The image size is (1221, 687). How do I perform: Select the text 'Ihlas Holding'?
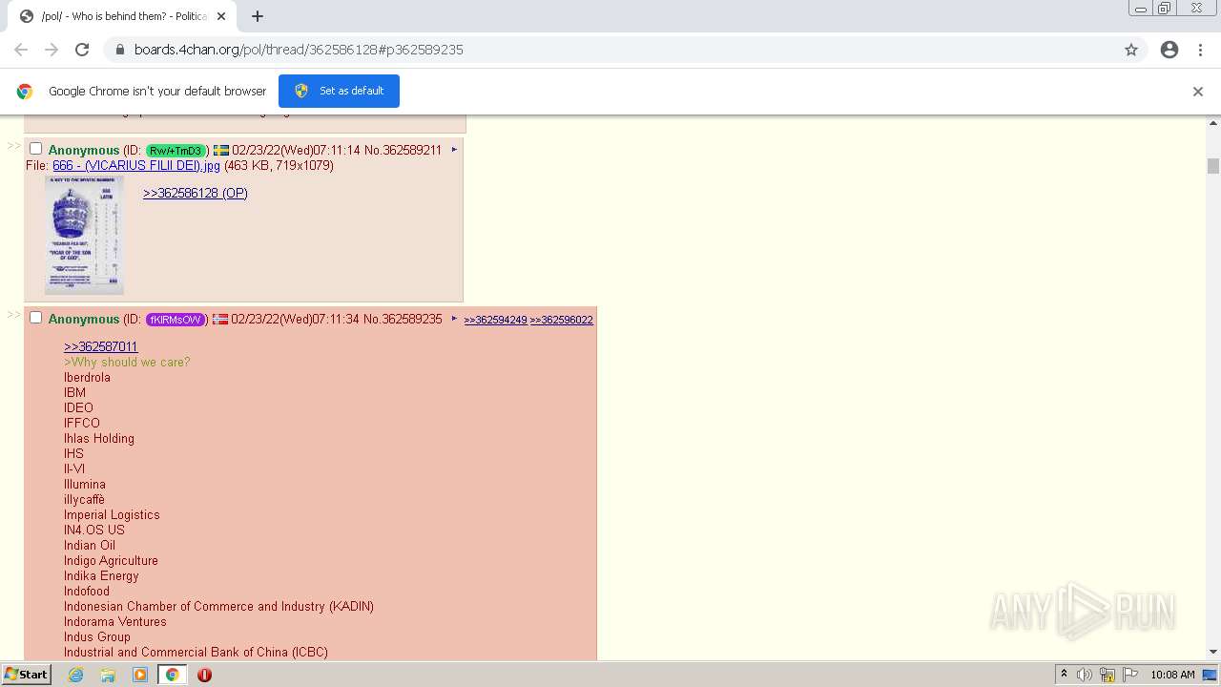click(99, 438)
